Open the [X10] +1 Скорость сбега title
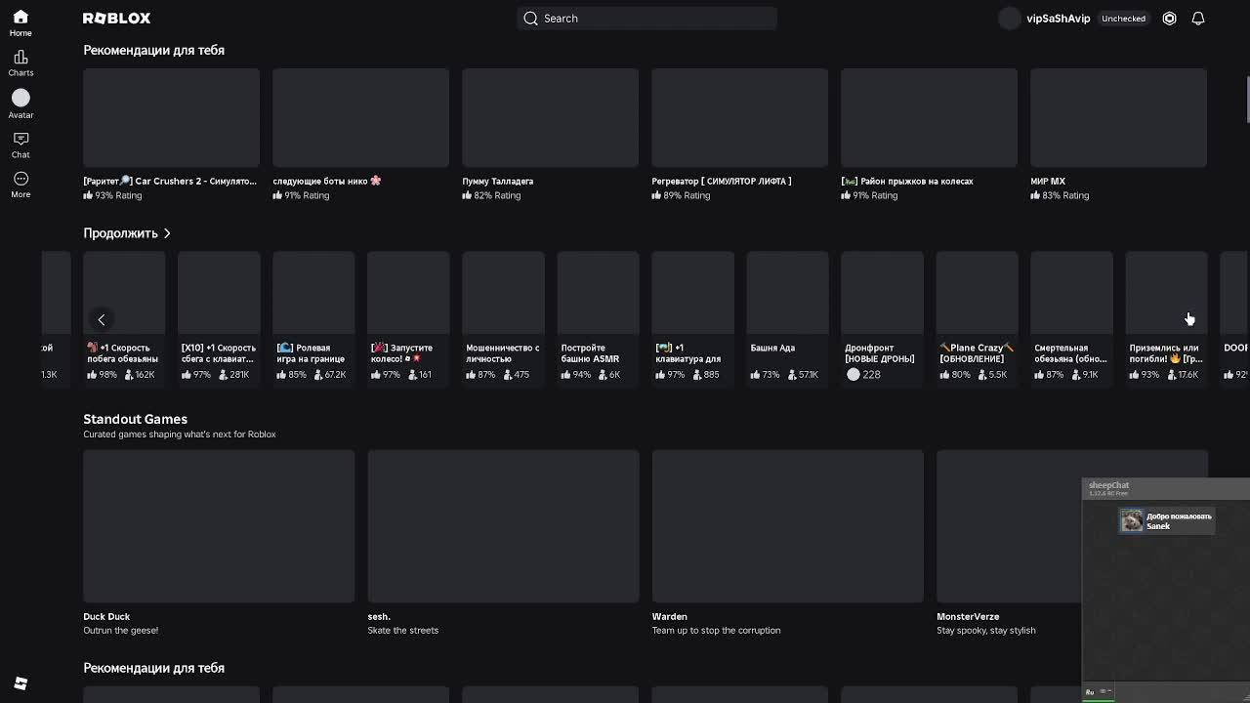This screenshot has width=1250, height=703. point(219,352)
